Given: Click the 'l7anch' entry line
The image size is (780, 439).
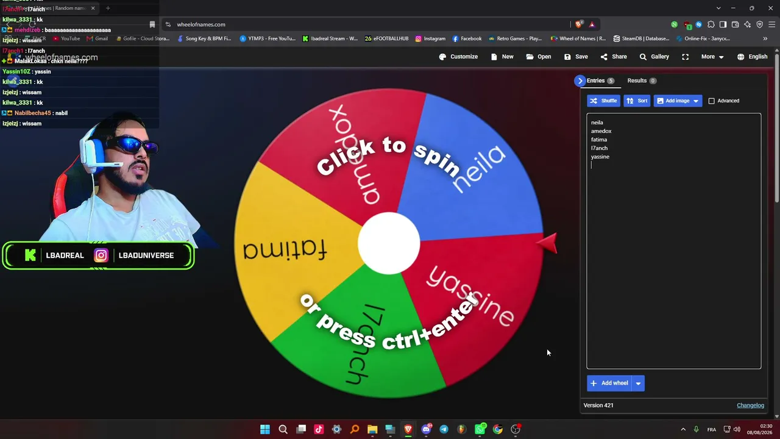Looking at the screenshot, I should pos(599,148).
